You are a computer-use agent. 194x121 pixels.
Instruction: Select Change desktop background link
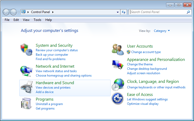click(x=147, y=69)
